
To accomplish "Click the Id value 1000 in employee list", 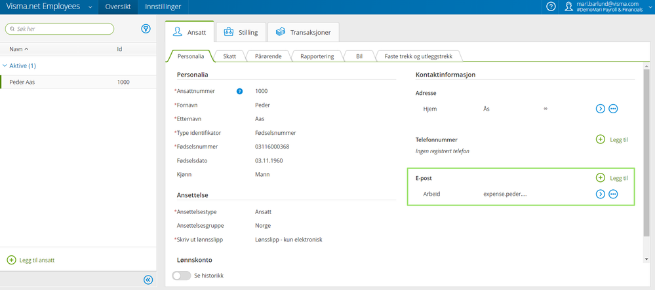I will [x=123, y=82].
